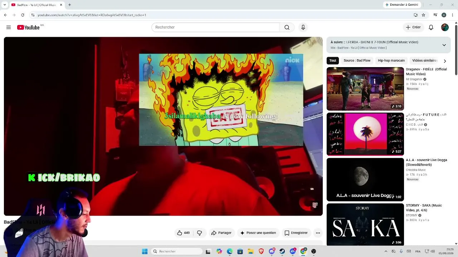Viewport: 458px width, 257px height.
Task: Open more actions three-dot menu under video
Action: point(318,233)
